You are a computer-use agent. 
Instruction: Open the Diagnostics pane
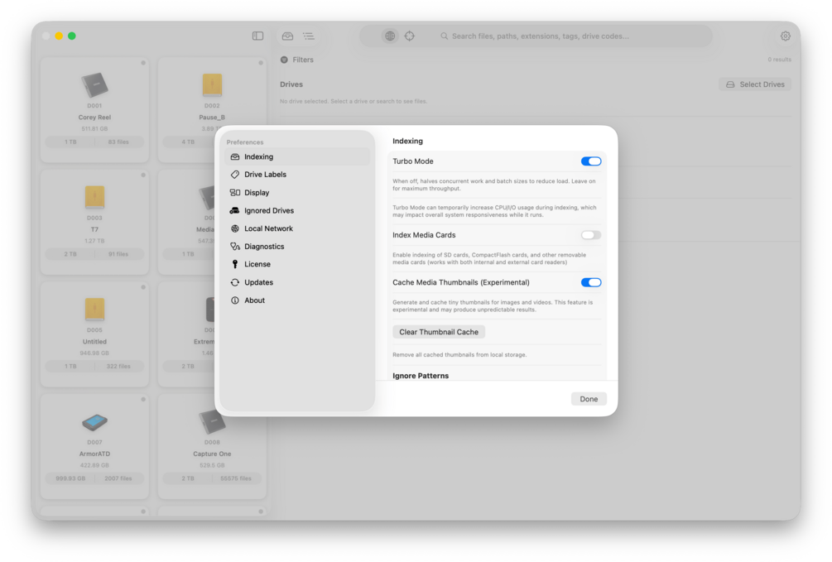point(297,247)
